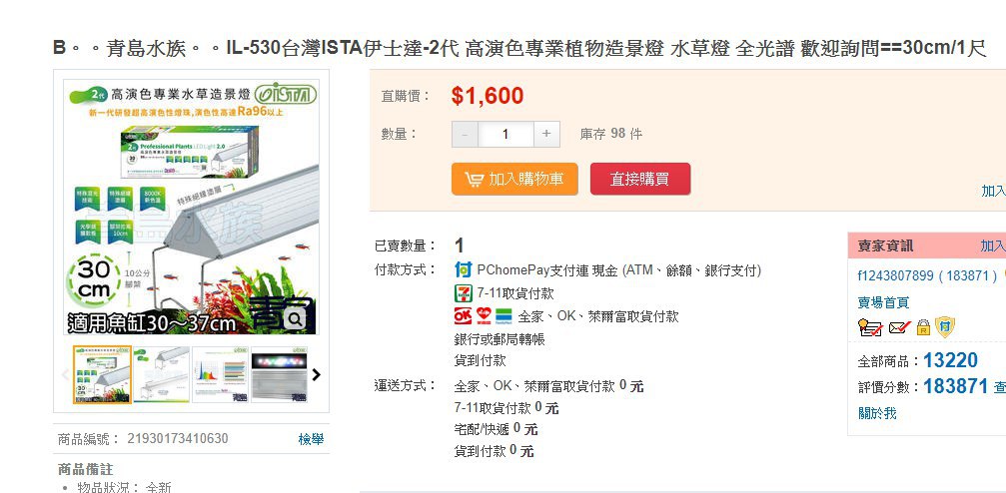1006x493 pixels.
Task: Click the red OK convenience store icon
Action: pos(463,316)
